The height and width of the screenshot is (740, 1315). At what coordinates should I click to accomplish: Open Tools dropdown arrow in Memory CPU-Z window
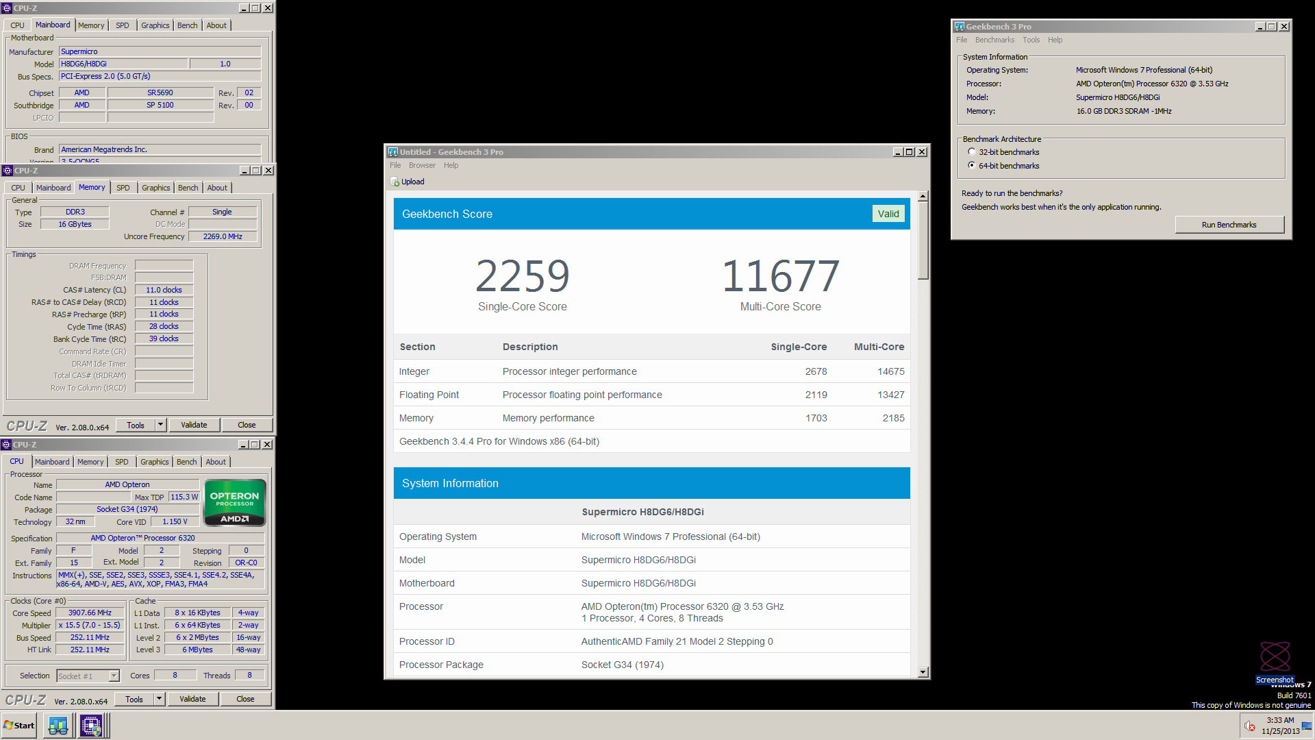[161, 425]
